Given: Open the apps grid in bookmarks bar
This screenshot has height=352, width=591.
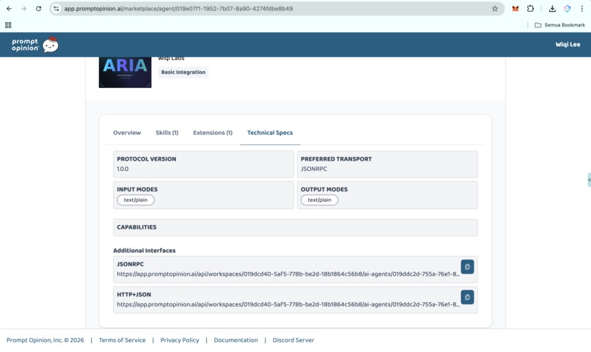Looking at the screenshot, I should click(8, 25).
